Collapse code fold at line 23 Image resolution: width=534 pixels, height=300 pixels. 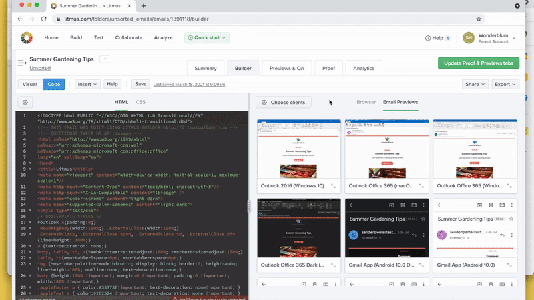click(x=30, y=264)
